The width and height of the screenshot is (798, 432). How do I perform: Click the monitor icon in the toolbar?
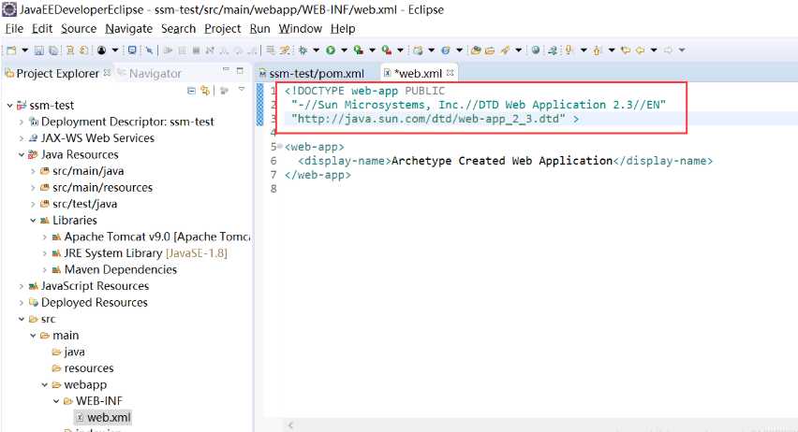(x=132, y=50)
